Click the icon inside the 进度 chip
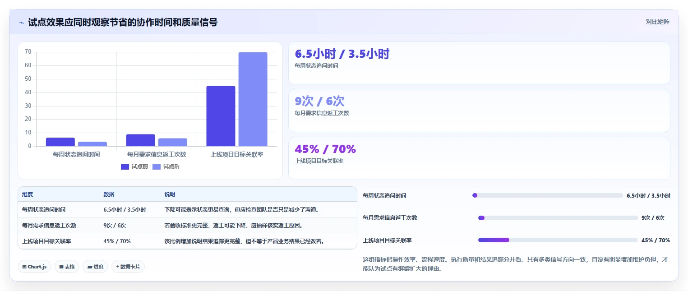 click(x=89, y=267)
